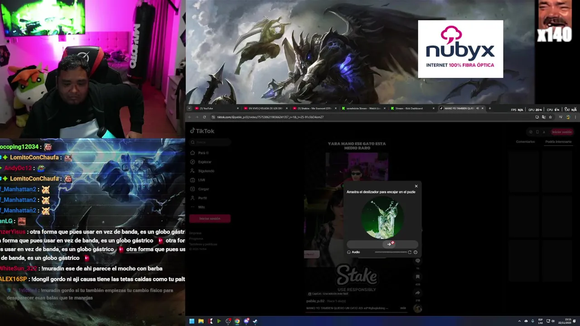Switch to the Kick Dashboard browser tab
This screenshot has height=326, width=580.
click(413, 108)
